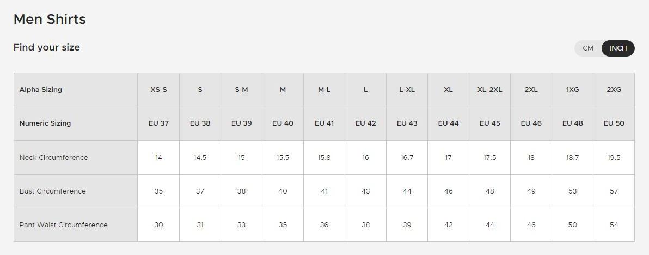The image size is (649, 255).
Task: Select the 54 pant waist value
Action: (614, 225)
